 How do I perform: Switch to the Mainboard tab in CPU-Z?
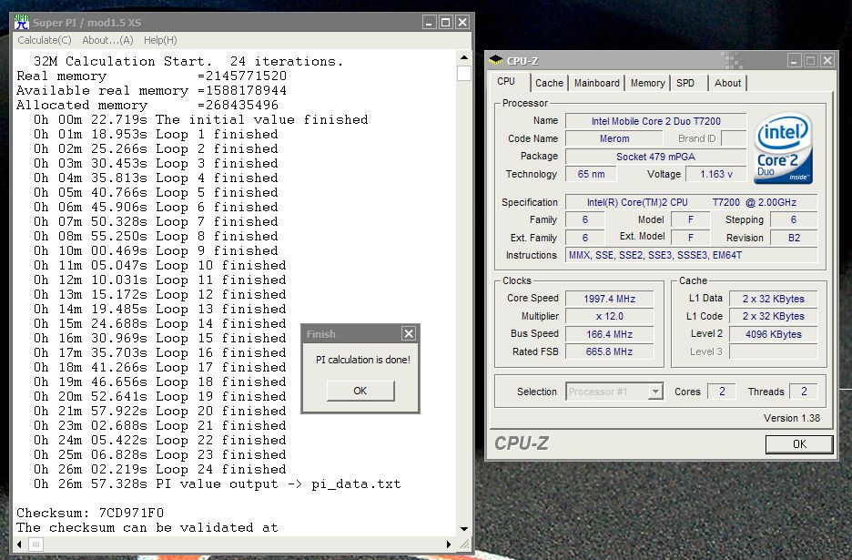click(x=596, y=83)
